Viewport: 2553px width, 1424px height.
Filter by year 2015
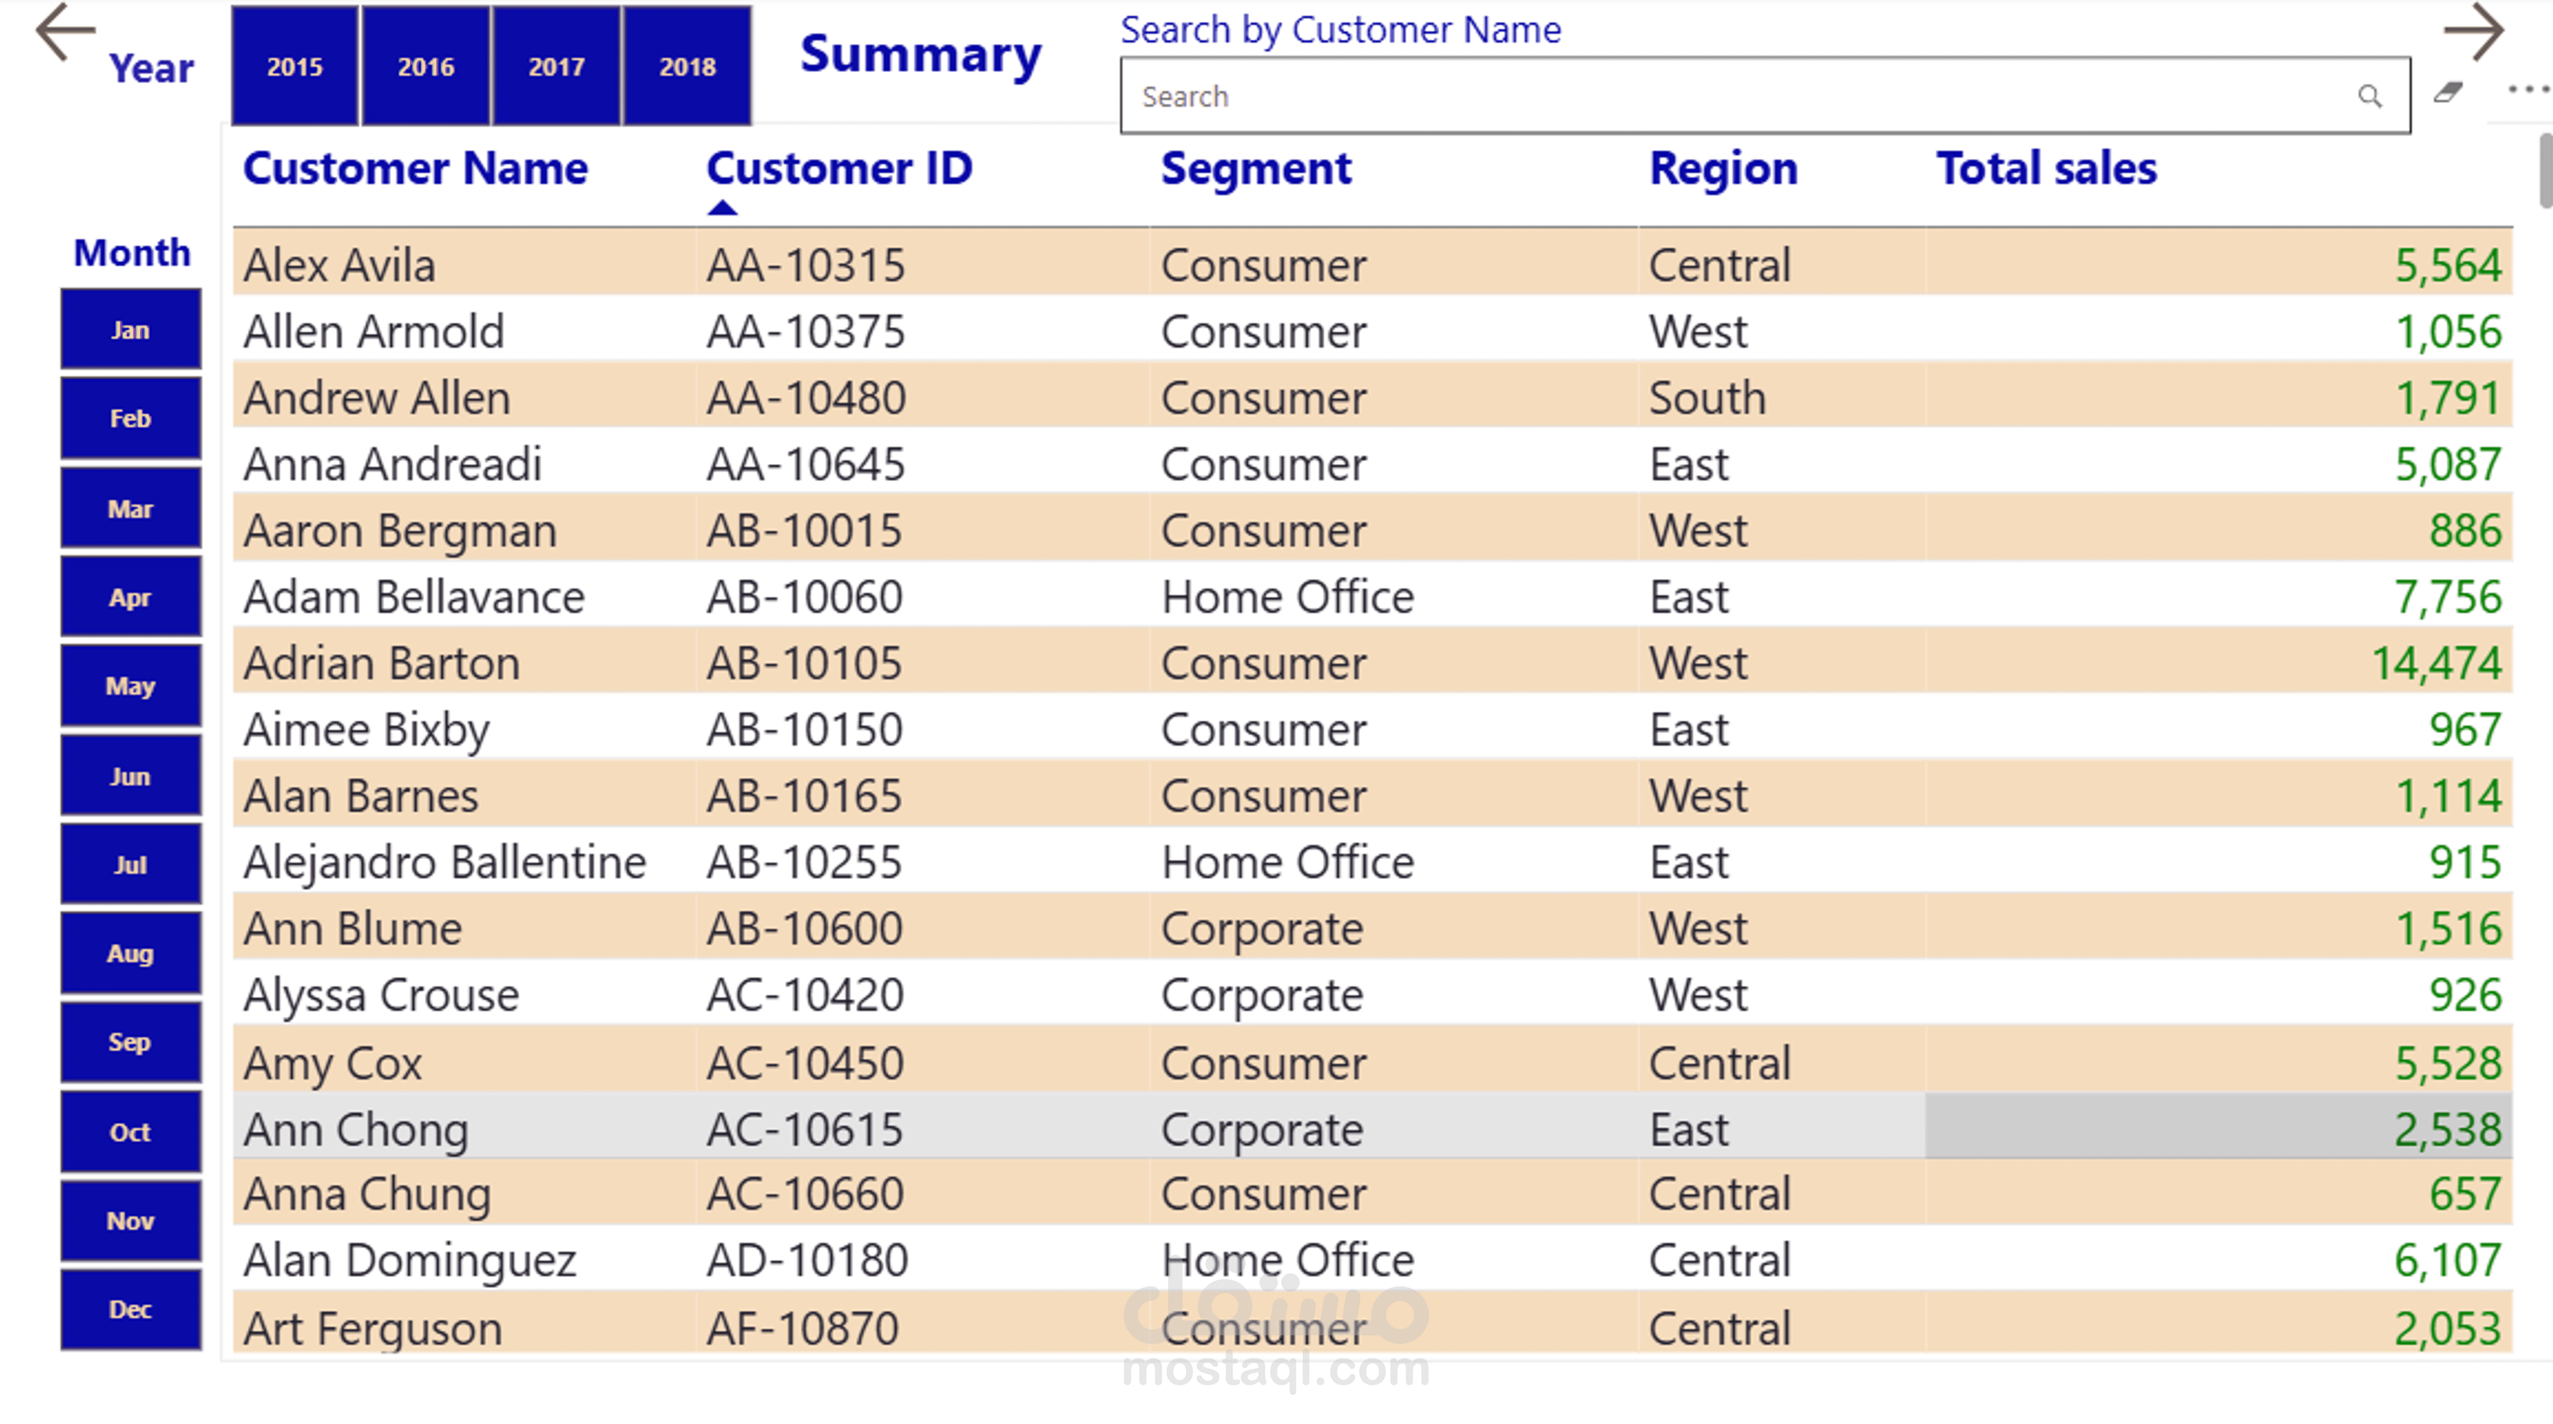(294, 66)
